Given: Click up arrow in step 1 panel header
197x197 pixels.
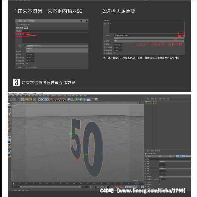Looking at the screenshot, I should click(87, 21).
